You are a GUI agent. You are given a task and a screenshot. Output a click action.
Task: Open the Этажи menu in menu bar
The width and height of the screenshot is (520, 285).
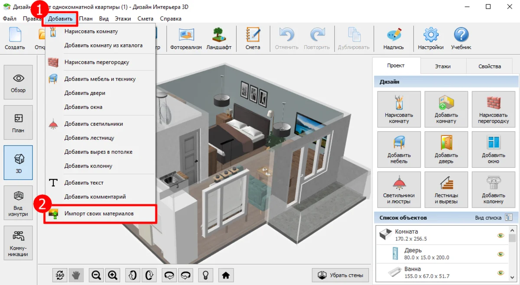(123, 19)
